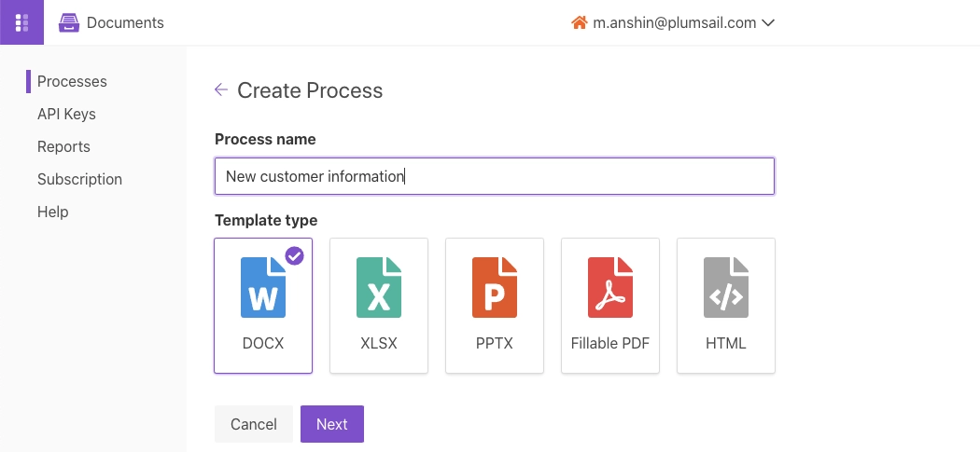The width and height of the screenshot is (980, 452).
Task: Click the PPTX label text
Action: pos(495,343)
